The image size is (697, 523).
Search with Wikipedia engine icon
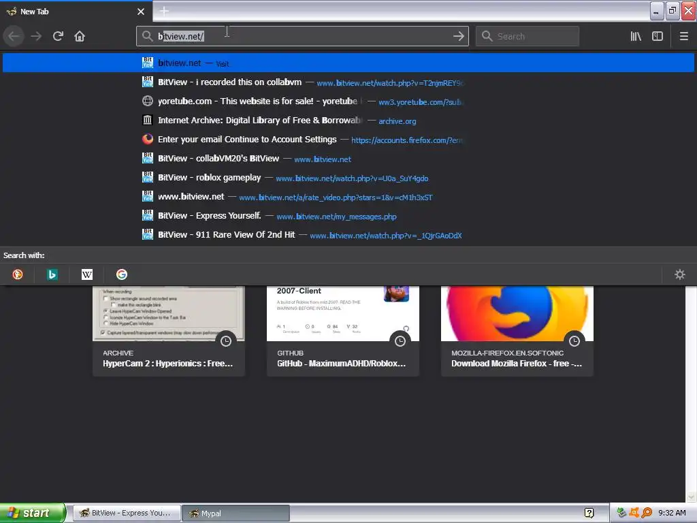(x=87, y=274)
